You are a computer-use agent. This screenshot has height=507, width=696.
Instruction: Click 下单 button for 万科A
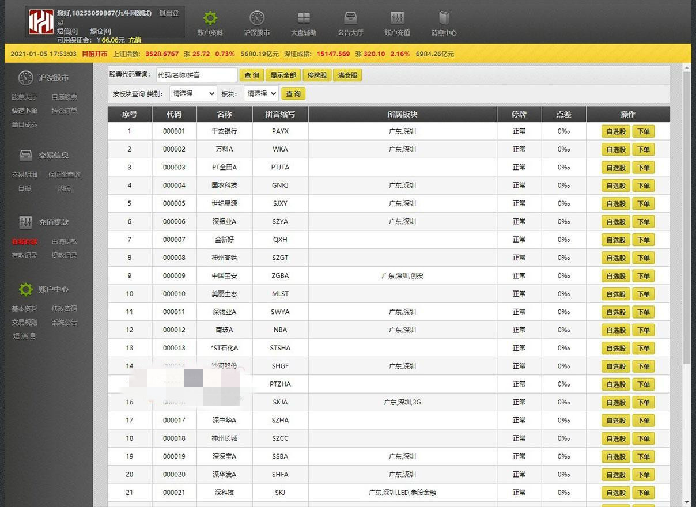coord(643,150)
